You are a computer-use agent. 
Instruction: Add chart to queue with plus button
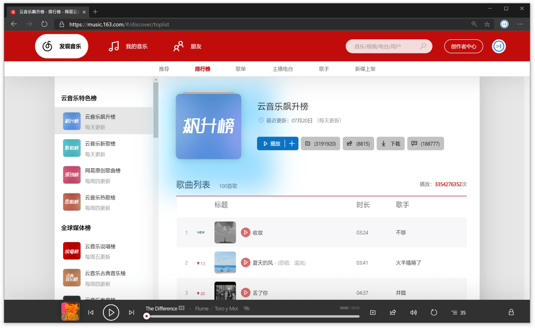[x=292, y=144]
